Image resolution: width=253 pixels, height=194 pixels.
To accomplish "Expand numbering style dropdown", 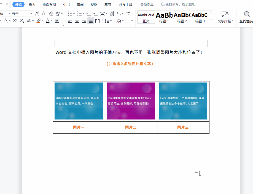I will pos(83,14).
